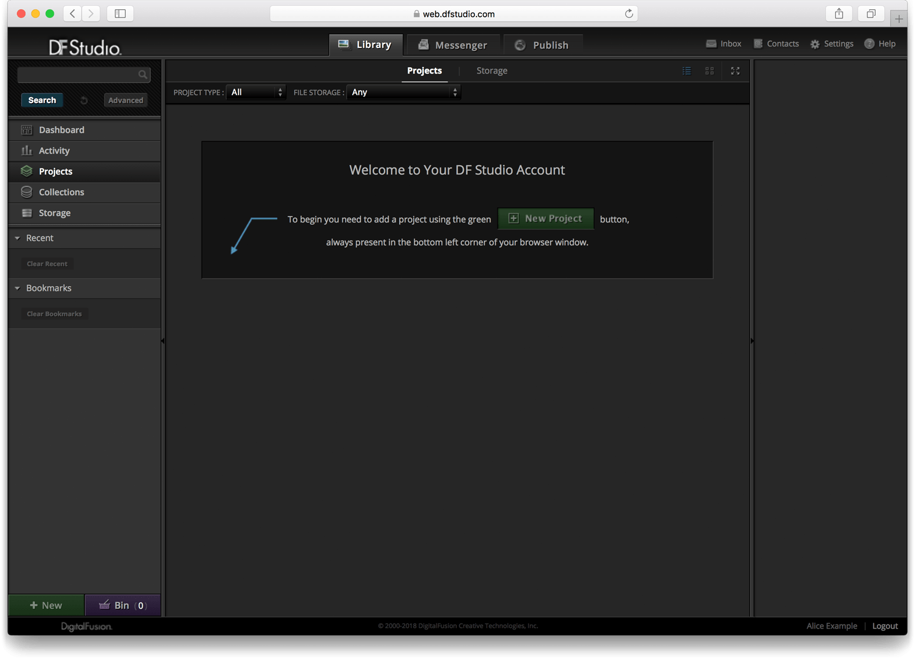The height and width of the screenshot is (658, 915).
Task: Show browser tab overview icon
Action: click(x=870, y=13)
